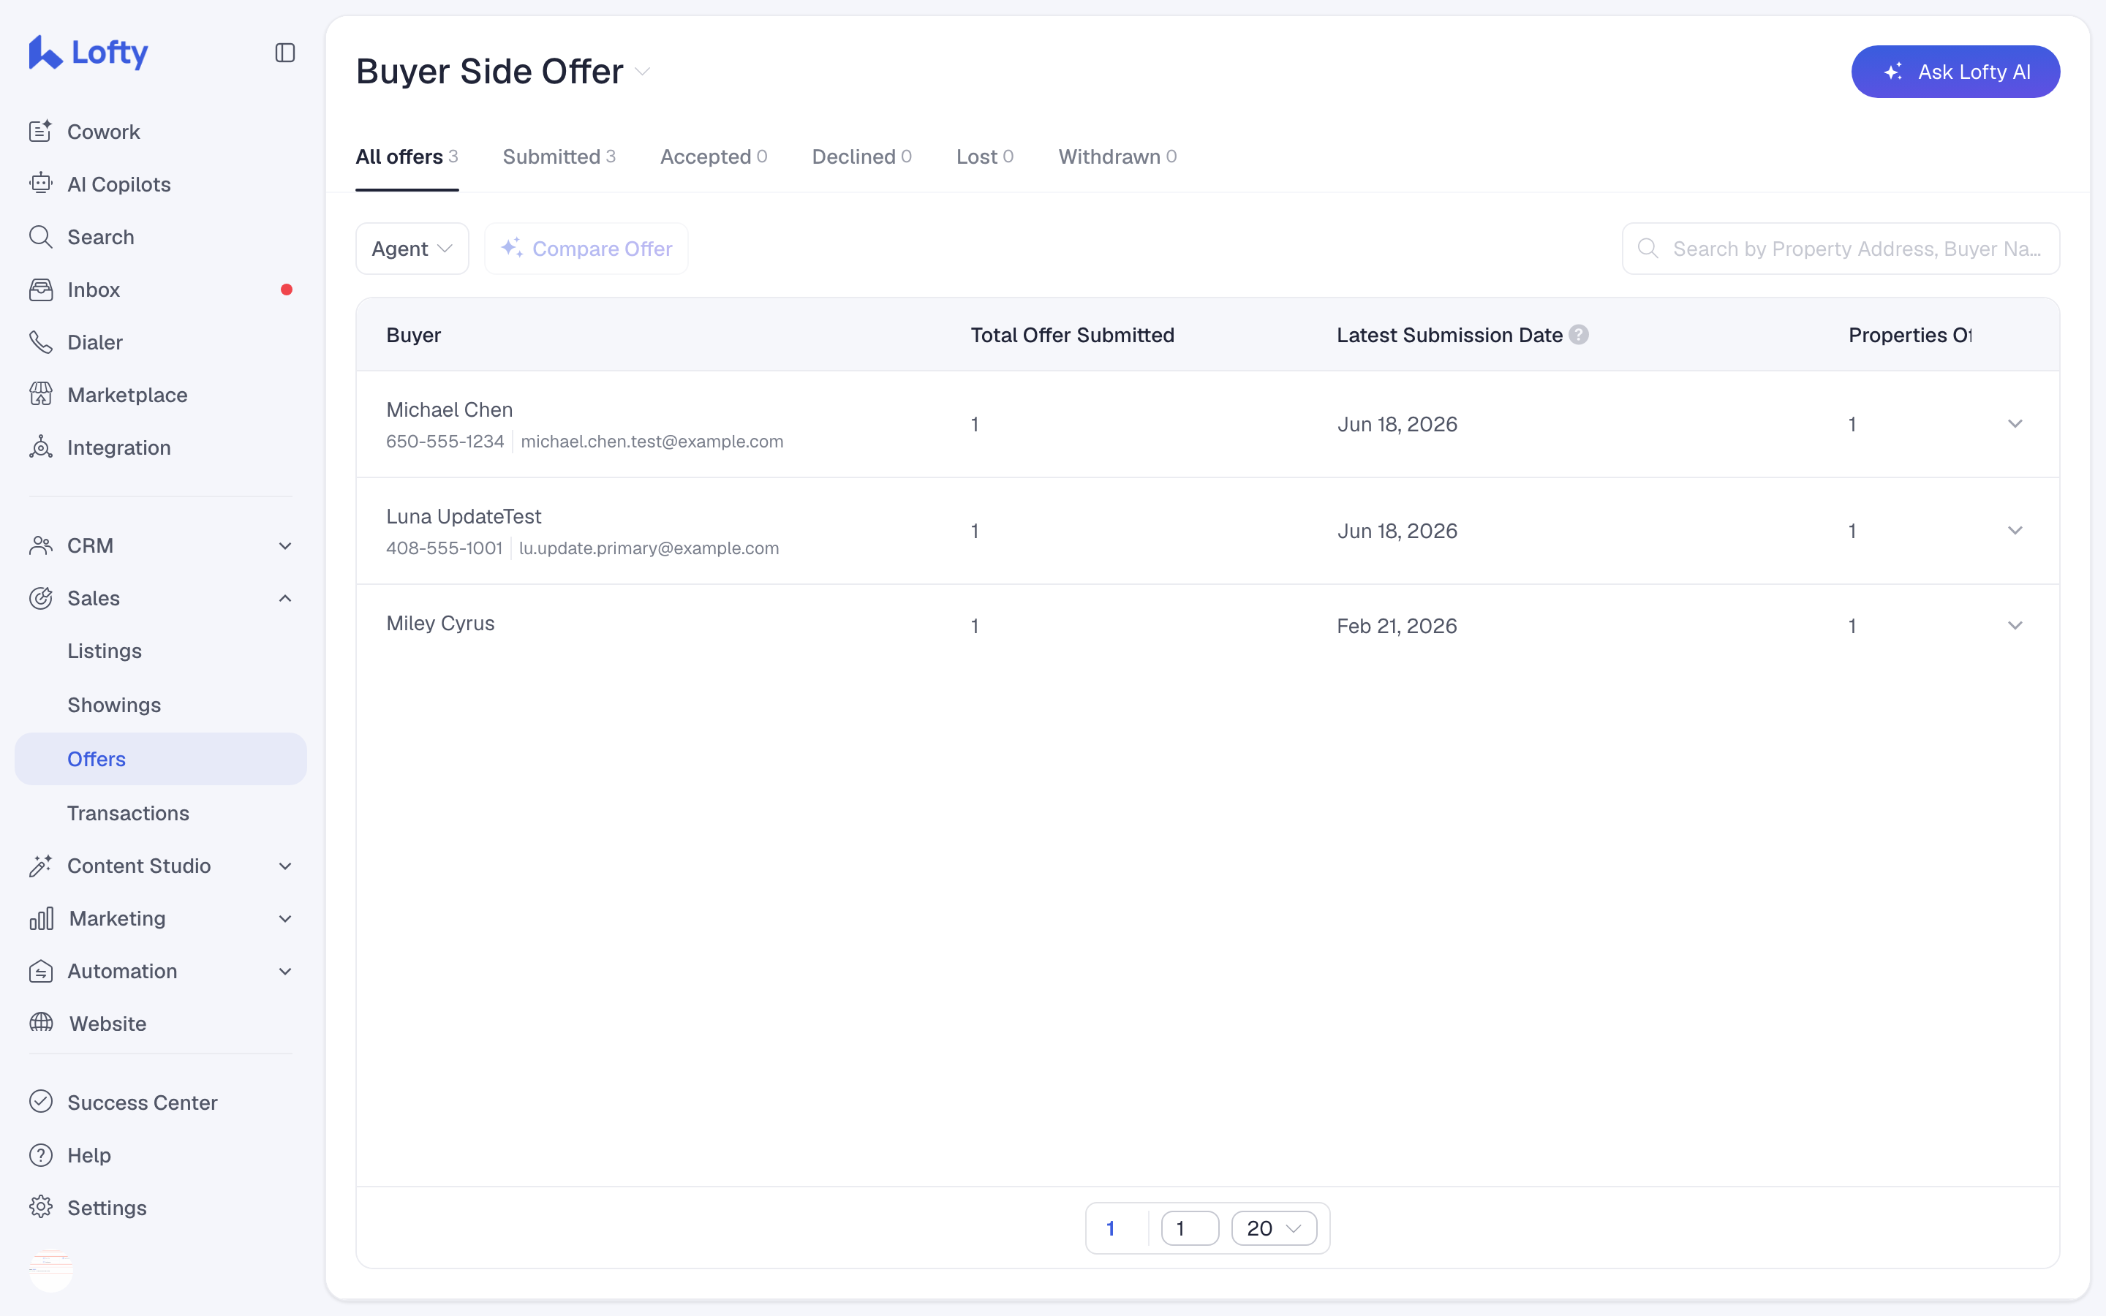This screenshot has height=1316, width=2106.
Task: Expand the Michael Chen row chevron
Action: (2015, 424)
